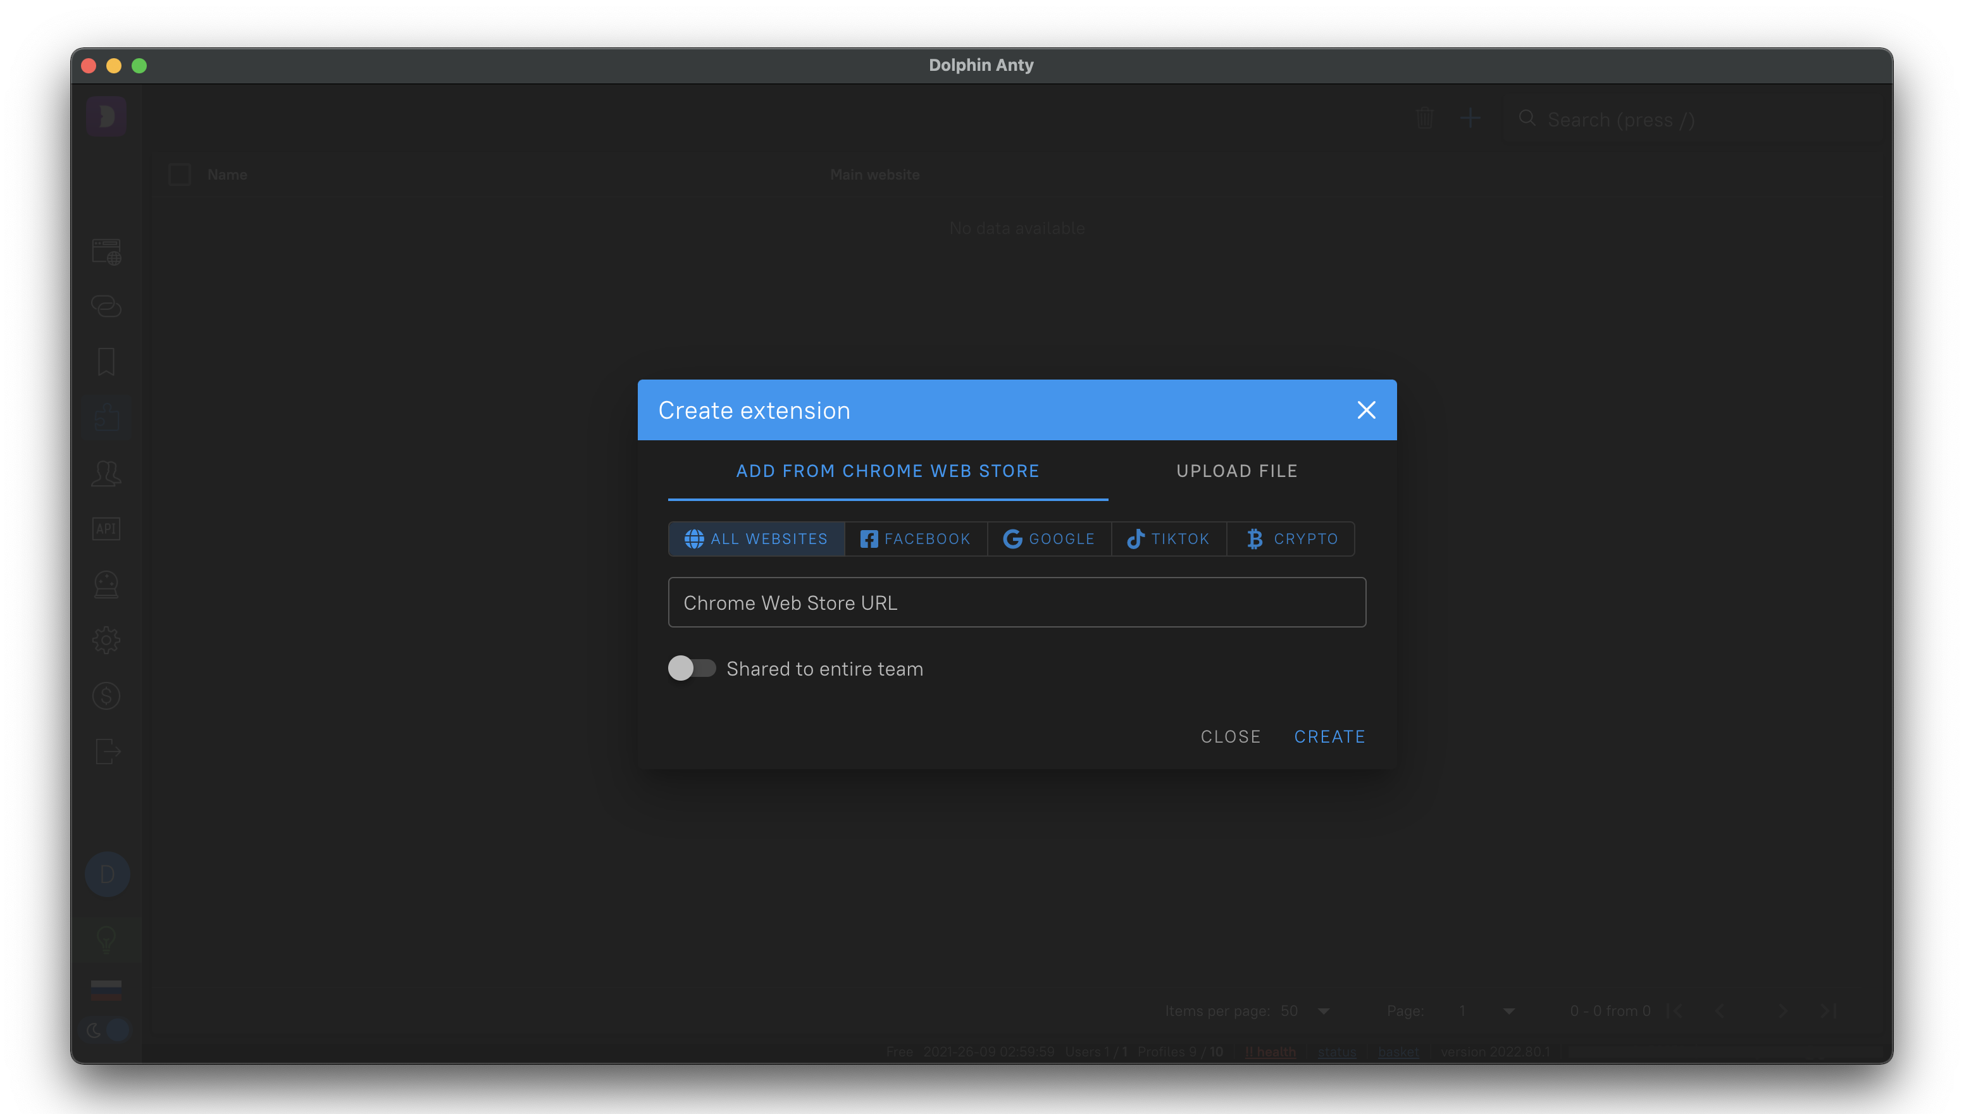Screen dimensions: 1964x1114
Task: Switch to Add From Chrome Web Store tab
Action: [x=888, y=471]
